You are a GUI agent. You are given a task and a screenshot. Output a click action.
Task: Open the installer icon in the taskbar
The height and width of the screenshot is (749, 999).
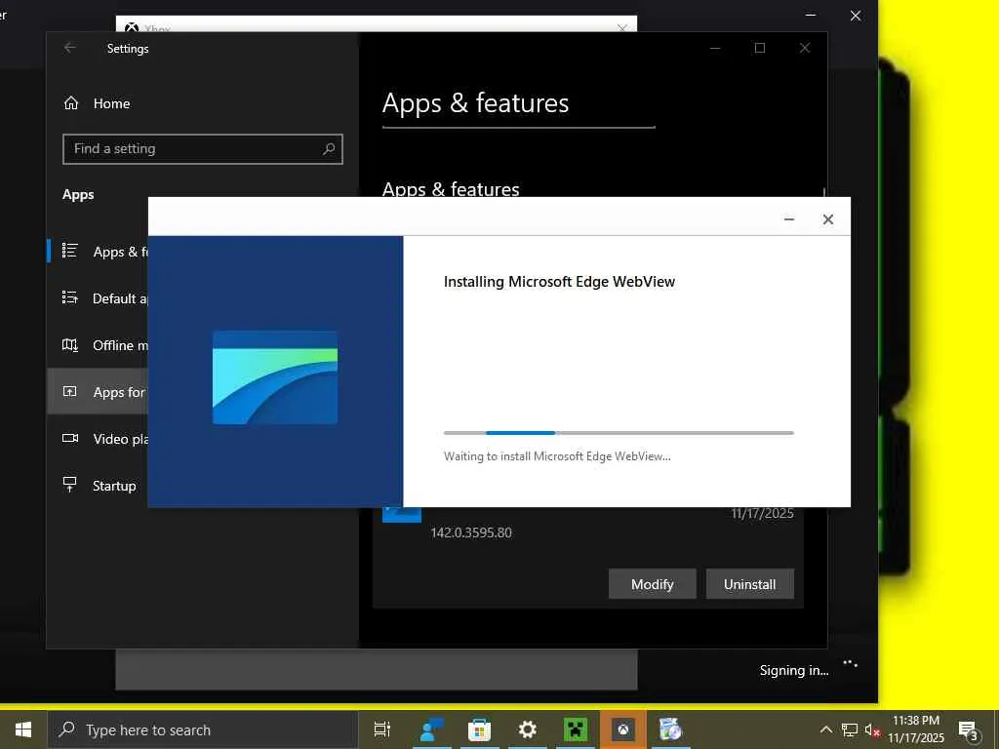coord(670,729)
